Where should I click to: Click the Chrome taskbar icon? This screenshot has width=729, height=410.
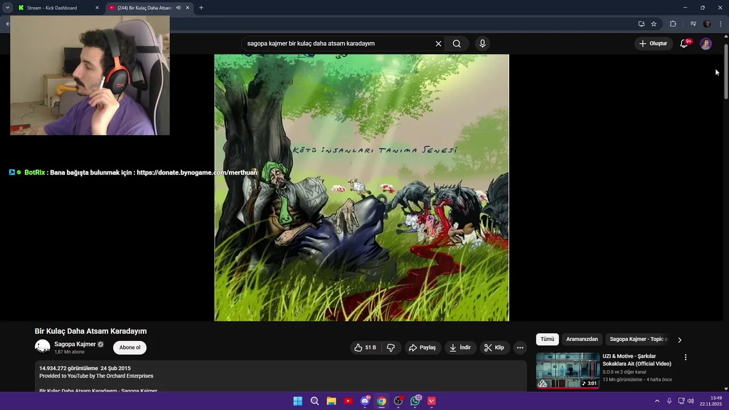tap(382, 401)
